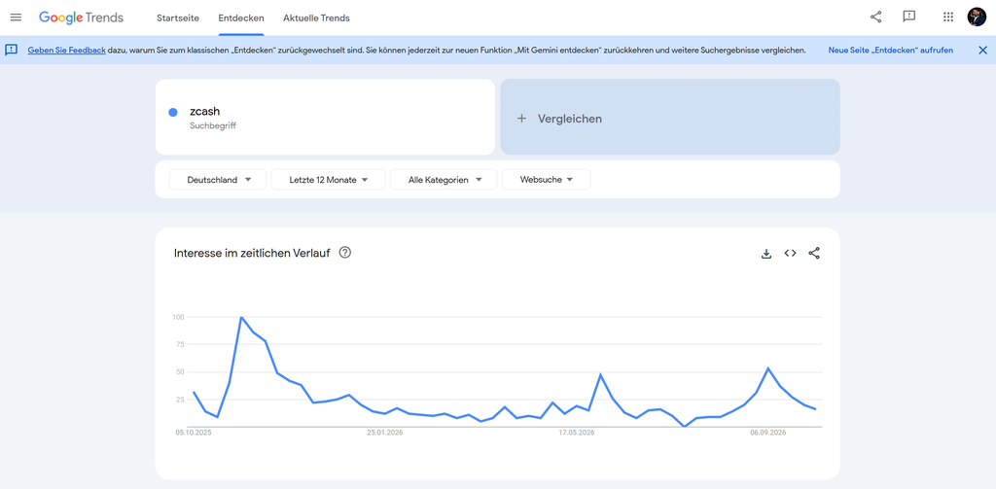Click the 100 peak on the chart line
This screenshot has width=996, height=489.
coord(241,317)
